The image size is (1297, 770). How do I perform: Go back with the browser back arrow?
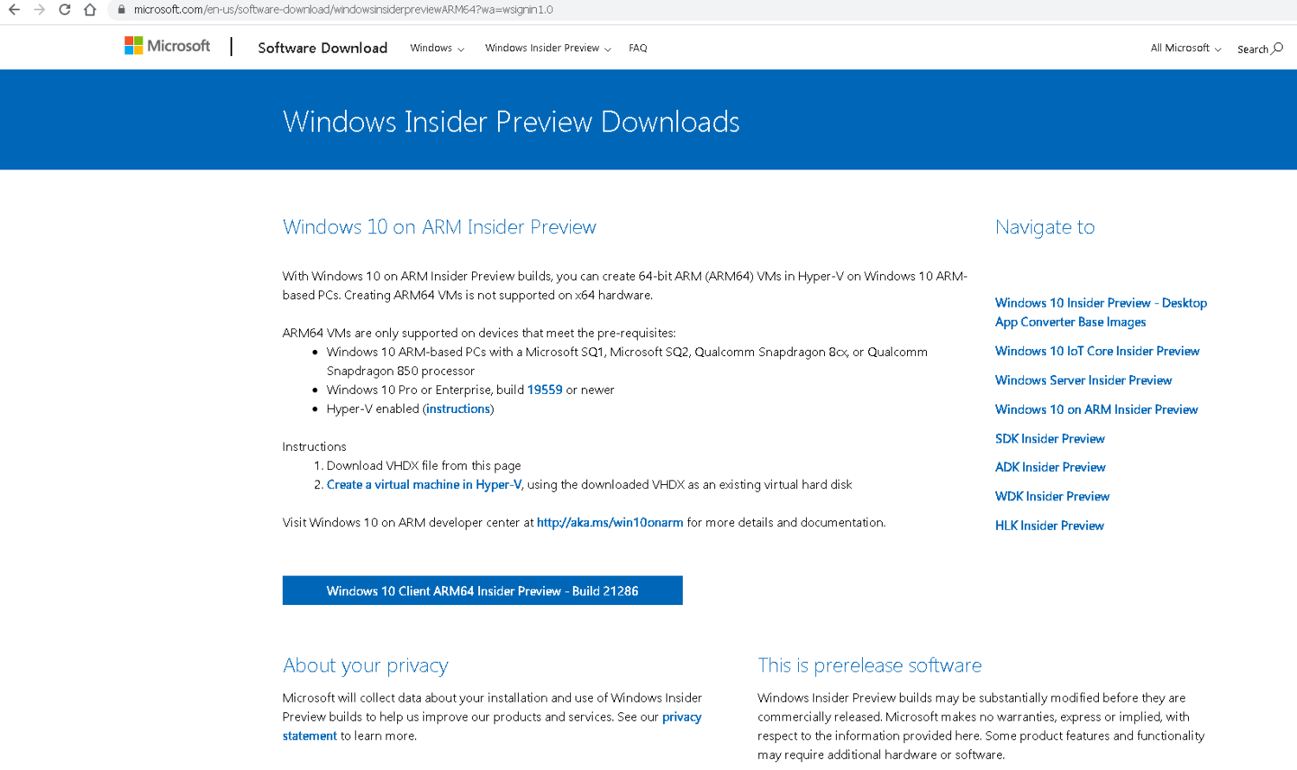coord(14,10)
